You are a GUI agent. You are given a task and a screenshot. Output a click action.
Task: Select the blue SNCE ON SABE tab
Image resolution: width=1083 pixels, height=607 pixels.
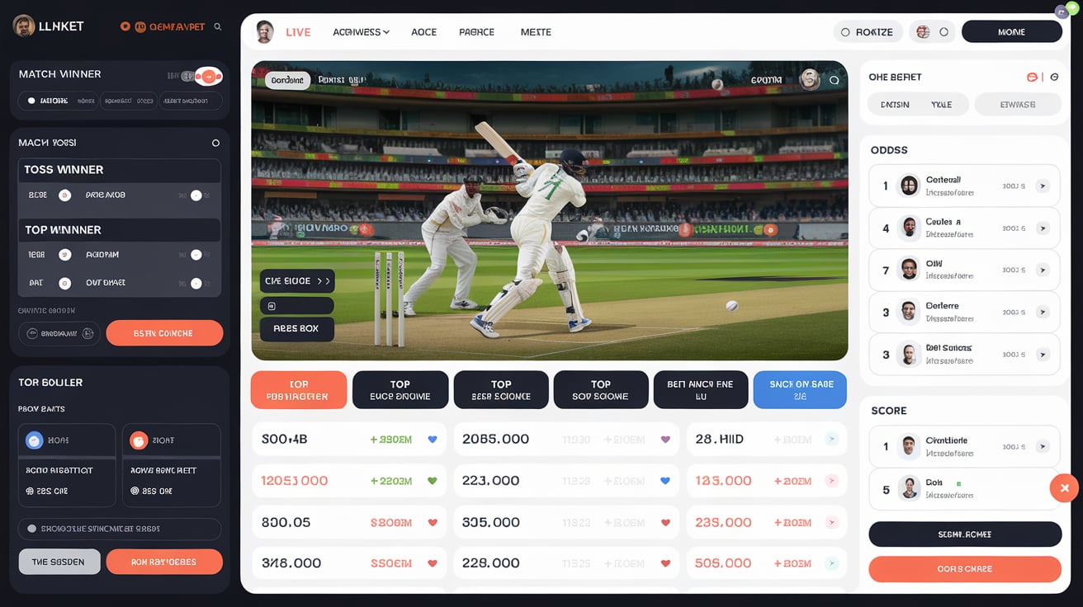[x=800, y=390]
